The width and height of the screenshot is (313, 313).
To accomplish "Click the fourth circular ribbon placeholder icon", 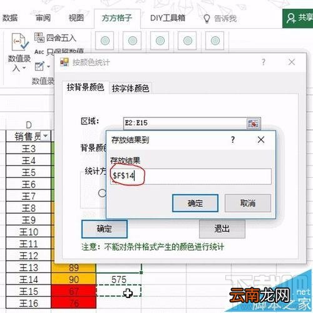I will (x=187, y=41).
